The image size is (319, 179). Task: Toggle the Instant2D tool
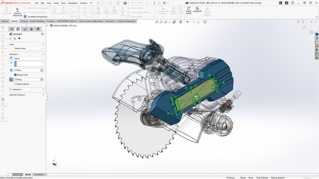point(197,9)
